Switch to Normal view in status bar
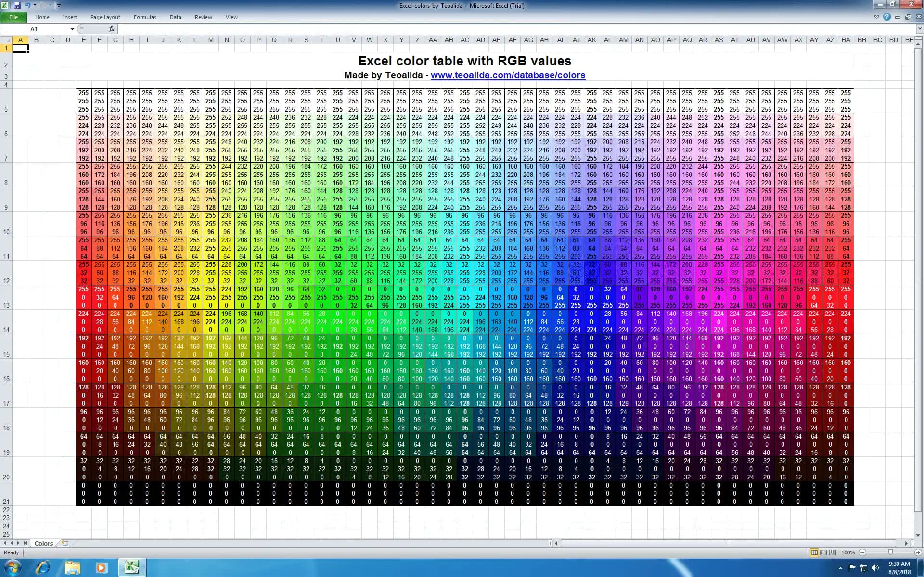The width and height of the screenshot is (924, 577). click(814, 552)
